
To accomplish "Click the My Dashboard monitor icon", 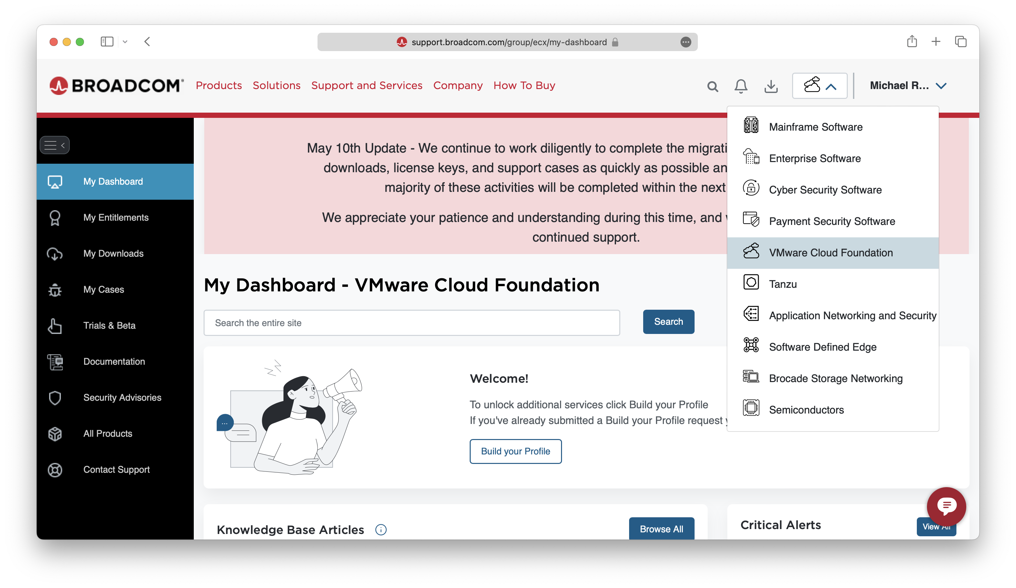I will coord(55,182).
